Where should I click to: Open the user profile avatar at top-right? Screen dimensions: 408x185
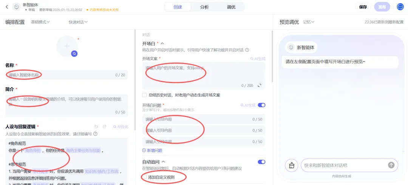400,7
